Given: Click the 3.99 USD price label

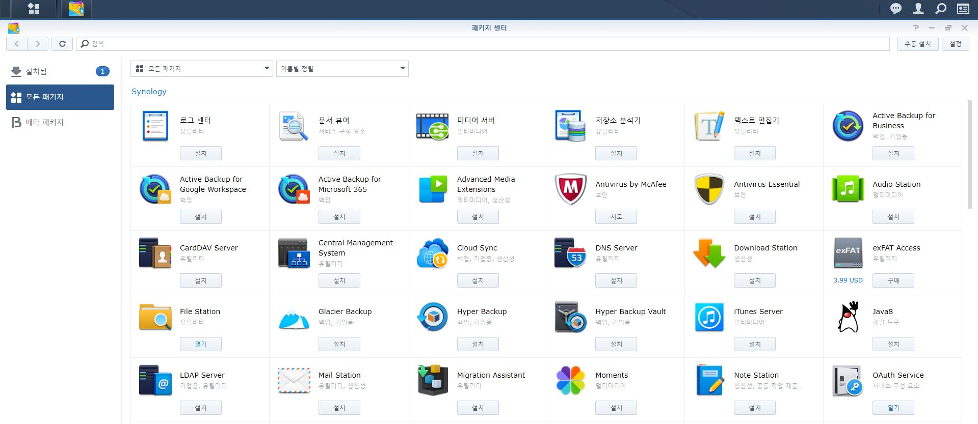Looking at the screenshot, I should 848,280.
